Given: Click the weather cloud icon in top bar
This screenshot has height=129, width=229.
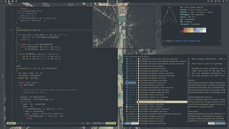Looking at the screenshot, I should click(x=117, y=1).
